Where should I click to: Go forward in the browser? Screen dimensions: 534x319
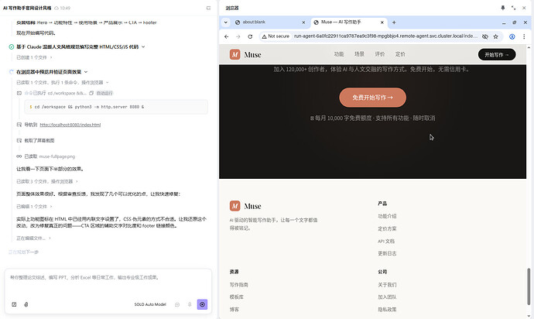tap(238, 36)
